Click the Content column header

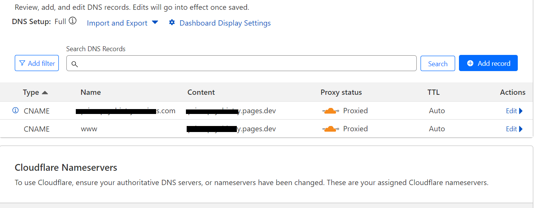(x=201, y=92)
